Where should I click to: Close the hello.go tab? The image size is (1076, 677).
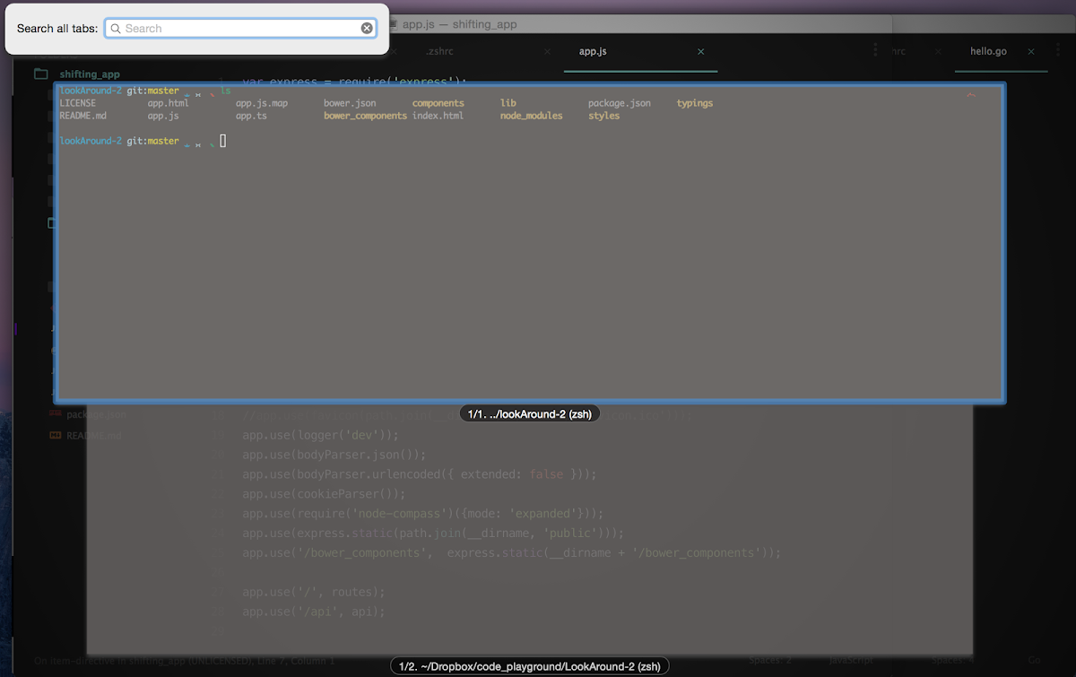pos(1031,51)
